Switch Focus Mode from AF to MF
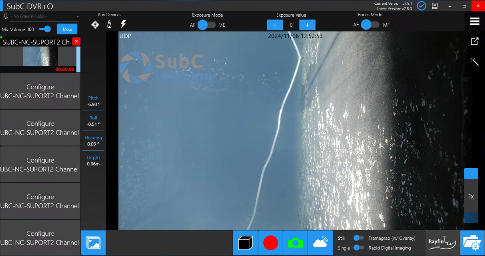 tap(370, 25)
